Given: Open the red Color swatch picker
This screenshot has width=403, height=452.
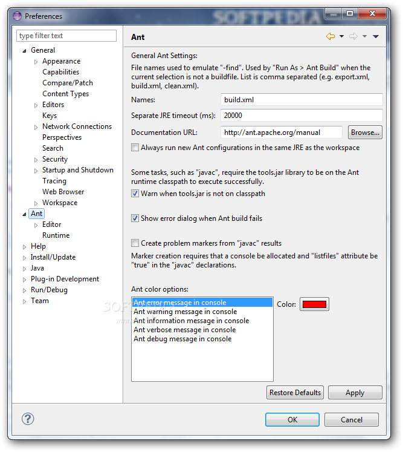Looking at the screenshot, I should click(x=314, y=304).
